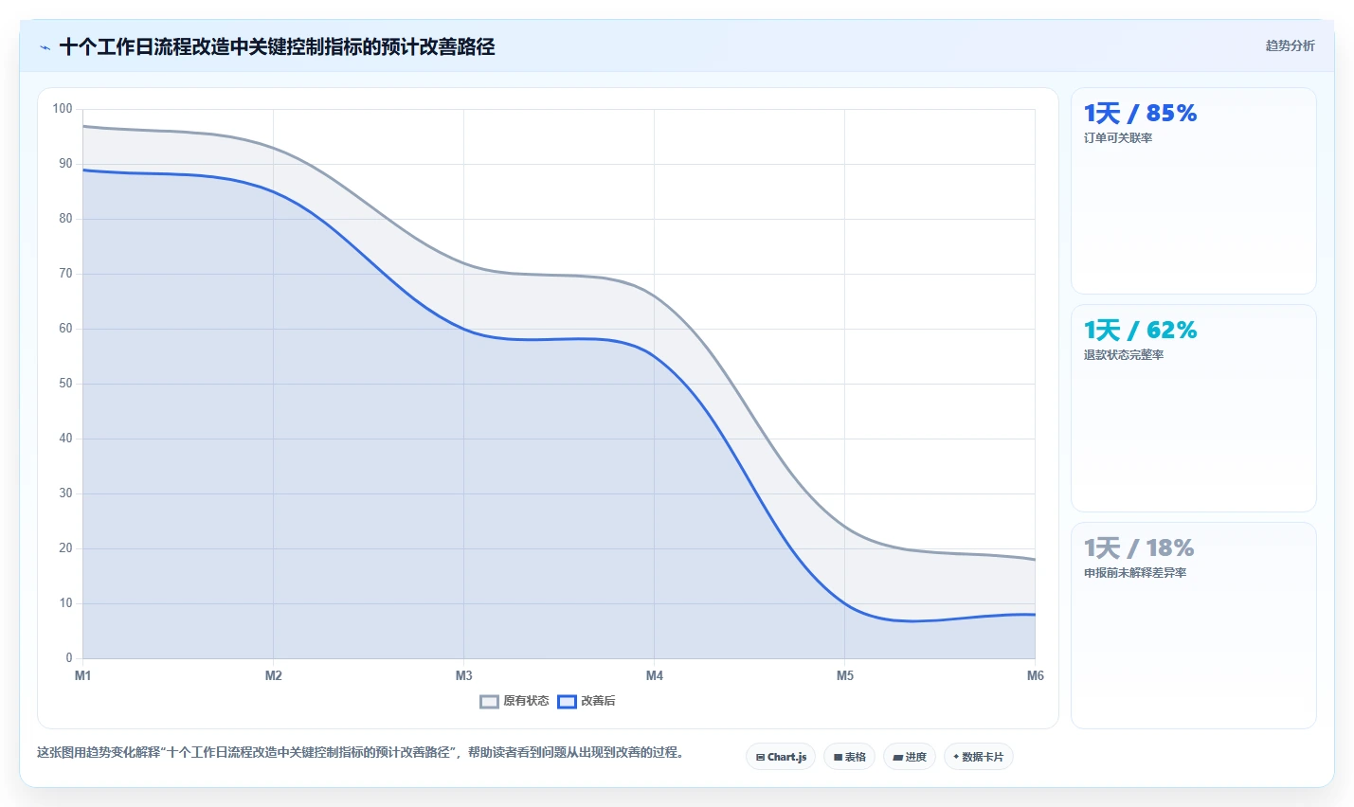Click the blue 改善后 legend swatch
Screen dimensions: 1354x807
tap(567, 702)
